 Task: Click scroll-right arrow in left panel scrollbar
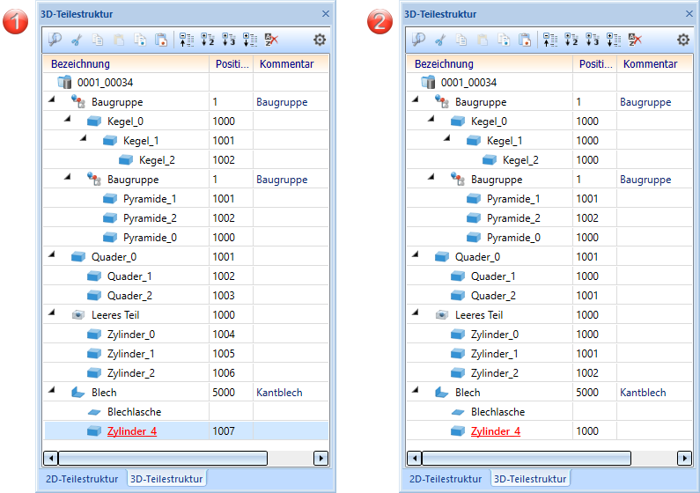pos(321,458)
